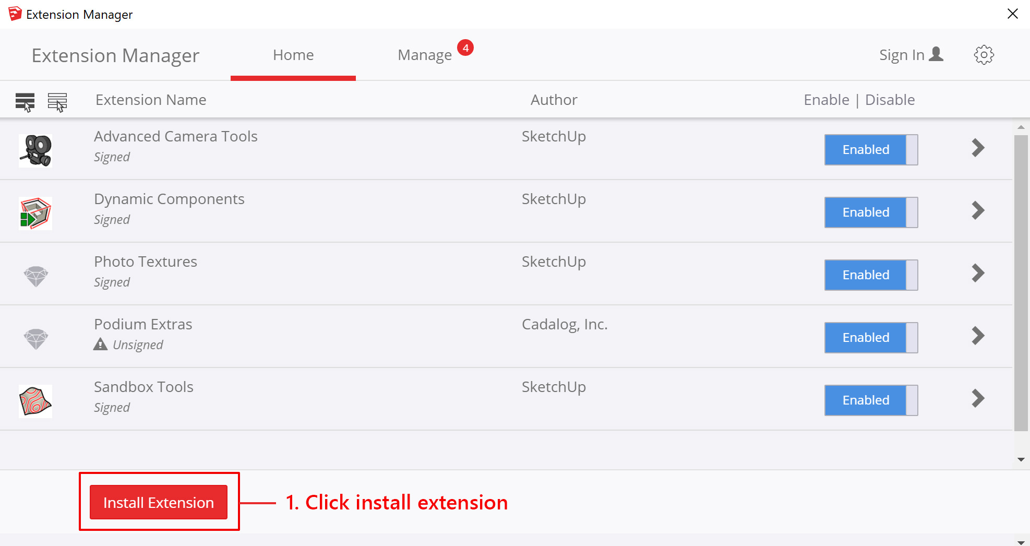Close the Extension Manager window

pos(1013,14)
